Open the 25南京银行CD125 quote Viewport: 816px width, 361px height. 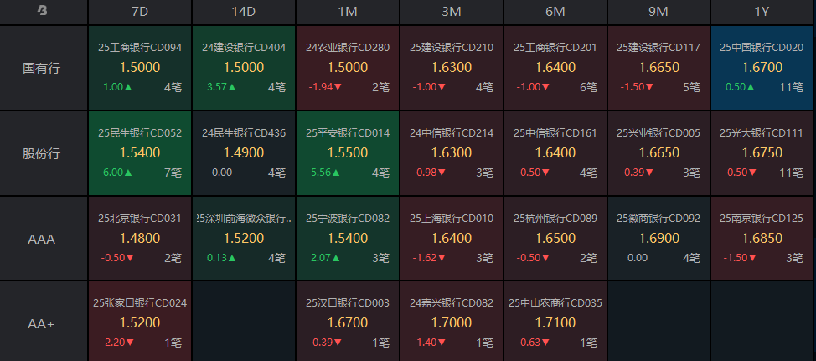pos(762,239)
